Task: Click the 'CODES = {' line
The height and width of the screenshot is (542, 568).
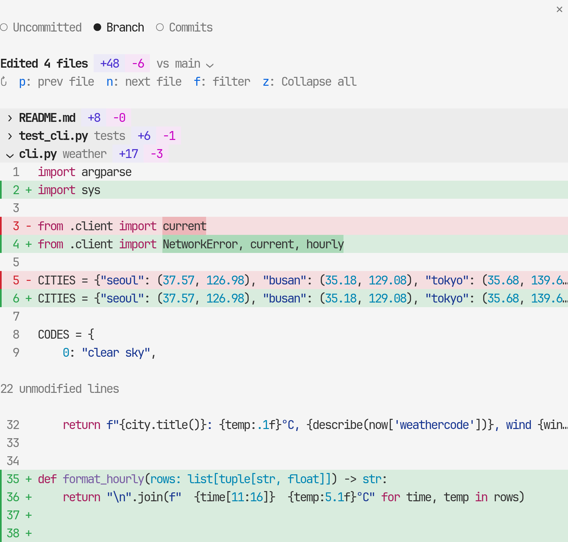Action: pos(284,334)
